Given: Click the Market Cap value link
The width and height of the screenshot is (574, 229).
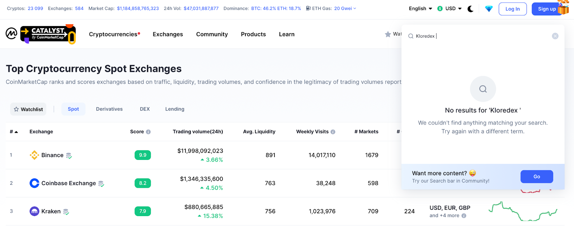Looking at the screenshot, I should coord(138,9).
